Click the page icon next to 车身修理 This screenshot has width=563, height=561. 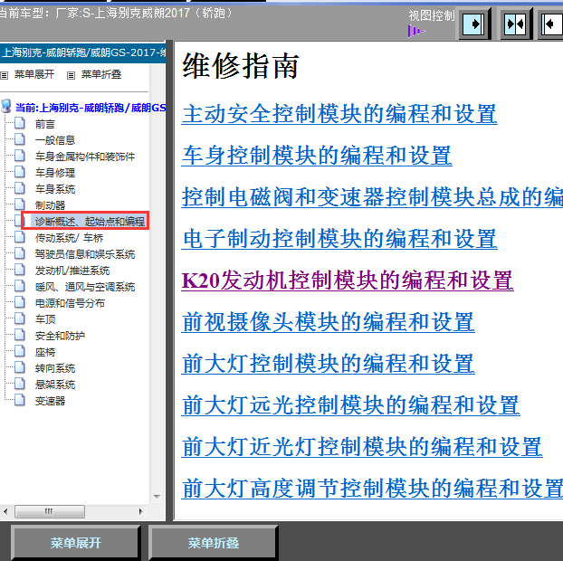[20, 172]
